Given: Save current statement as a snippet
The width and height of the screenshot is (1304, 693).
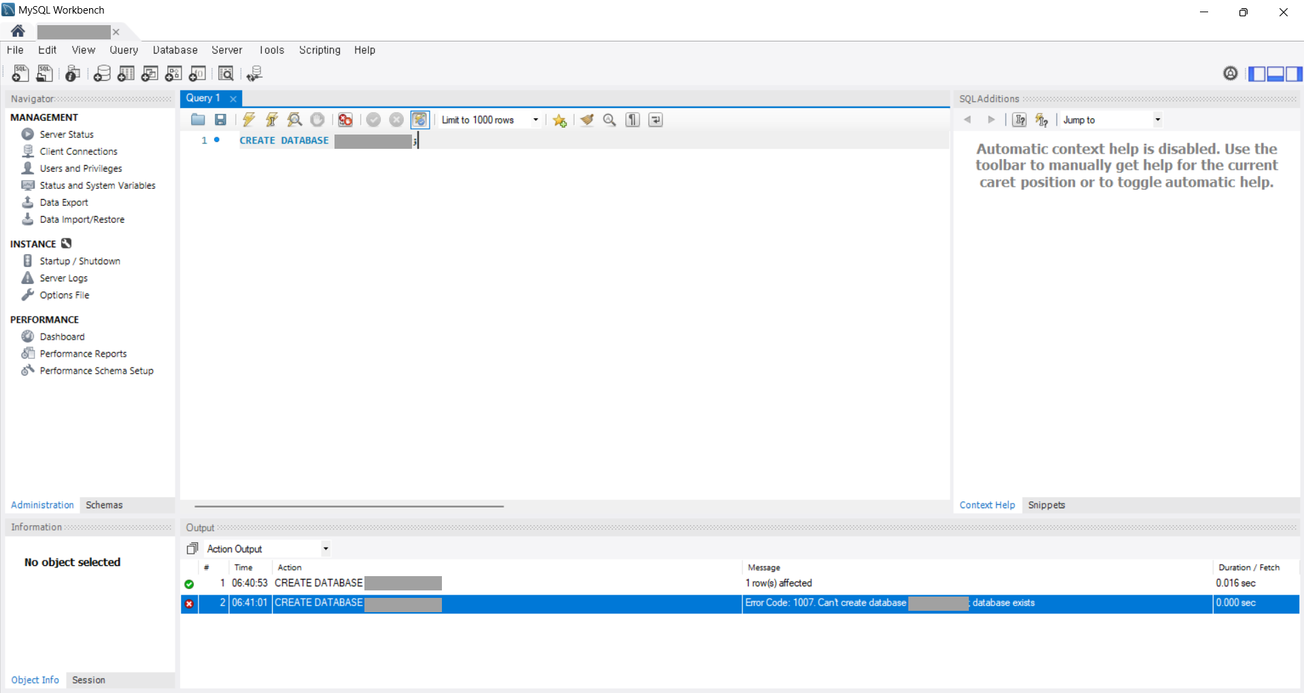Looking at the screenshot, I should point(560,120).
